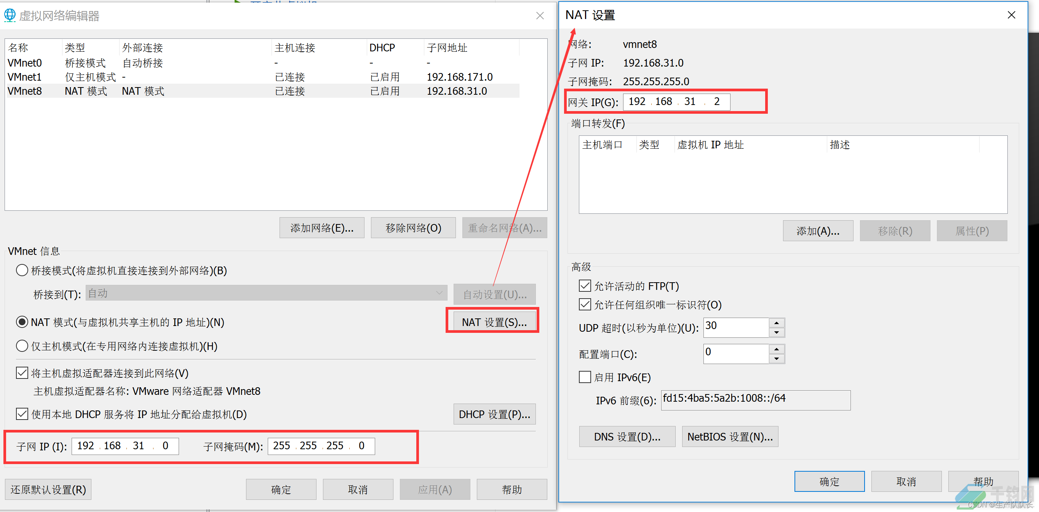This screenshot has width=1039, height=512.
Task: Select the VMnet0 row in network list
Action: click(x=262, y=63)
